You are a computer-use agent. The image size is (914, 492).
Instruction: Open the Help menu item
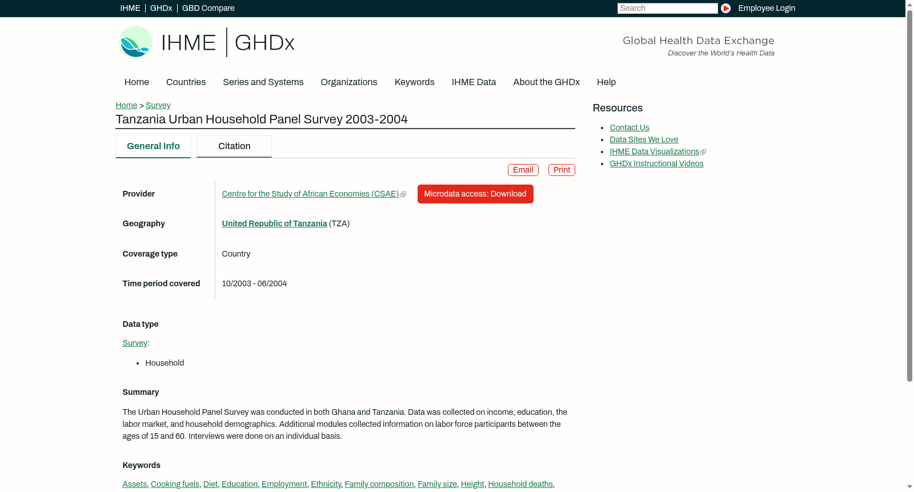coord(606,82)
